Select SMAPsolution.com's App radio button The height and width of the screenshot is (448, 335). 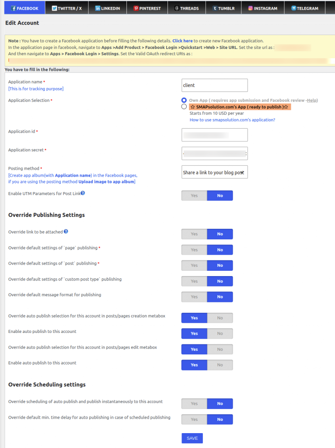pos(184,107)
